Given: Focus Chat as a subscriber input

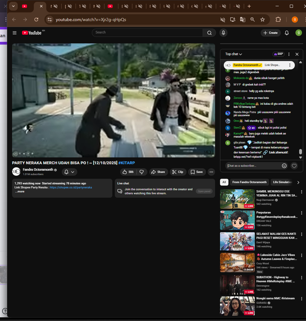Looking at the screenshot, I should point(254,166).
